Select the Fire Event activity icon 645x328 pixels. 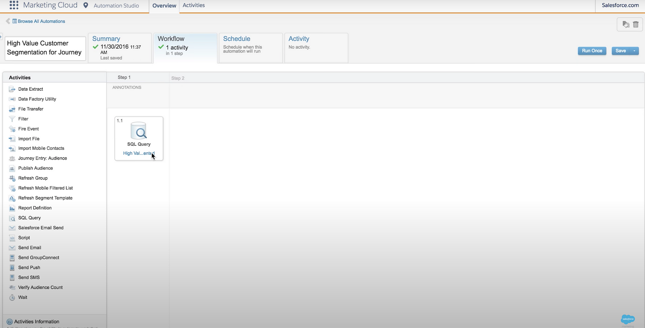pos(12,129)
